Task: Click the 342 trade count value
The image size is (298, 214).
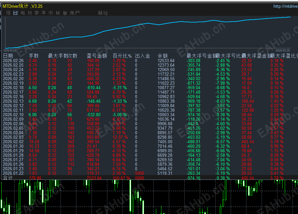Action: coord(71,142)
